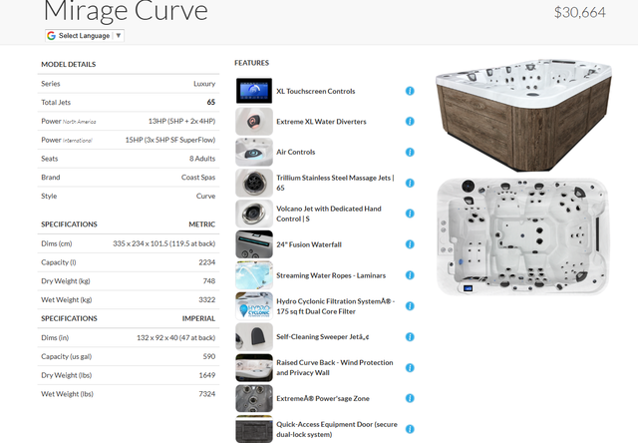Click the XL Touchscreen Controls thumbnail
The height and width of the screenshot is (443, 638).
pyautogui.click(x=253, y=92)
